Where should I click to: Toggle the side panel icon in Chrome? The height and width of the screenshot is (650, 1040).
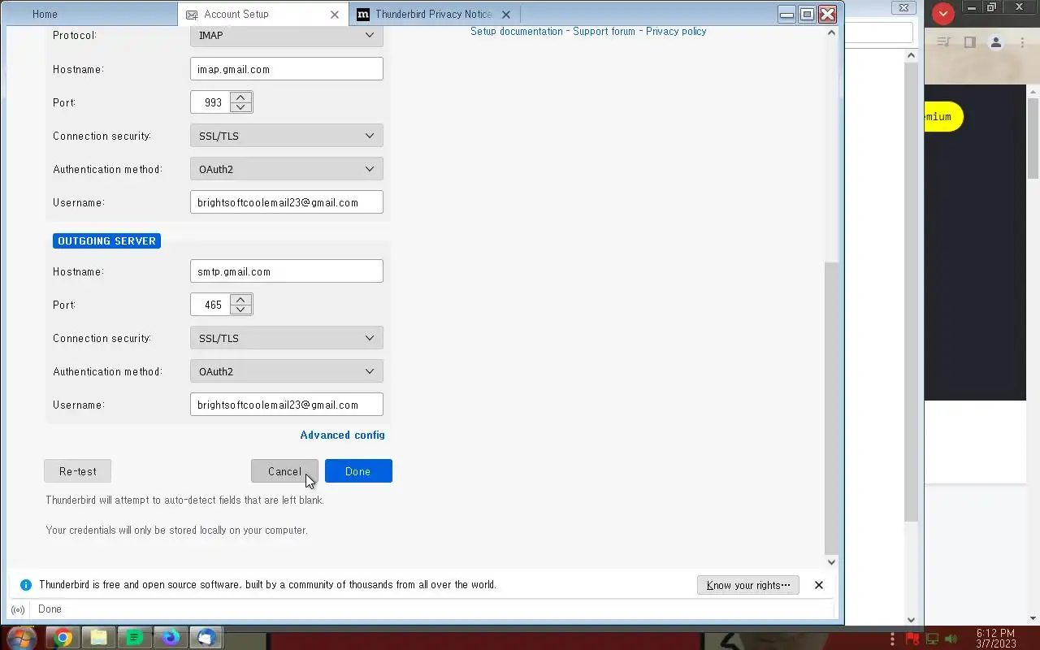click(969, 42)
